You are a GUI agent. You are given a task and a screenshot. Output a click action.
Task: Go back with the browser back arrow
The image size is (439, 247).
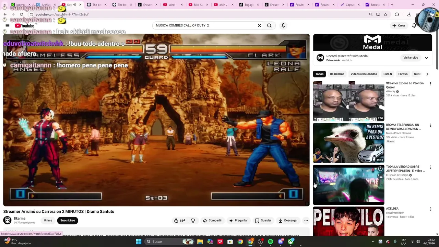point(5,14)
